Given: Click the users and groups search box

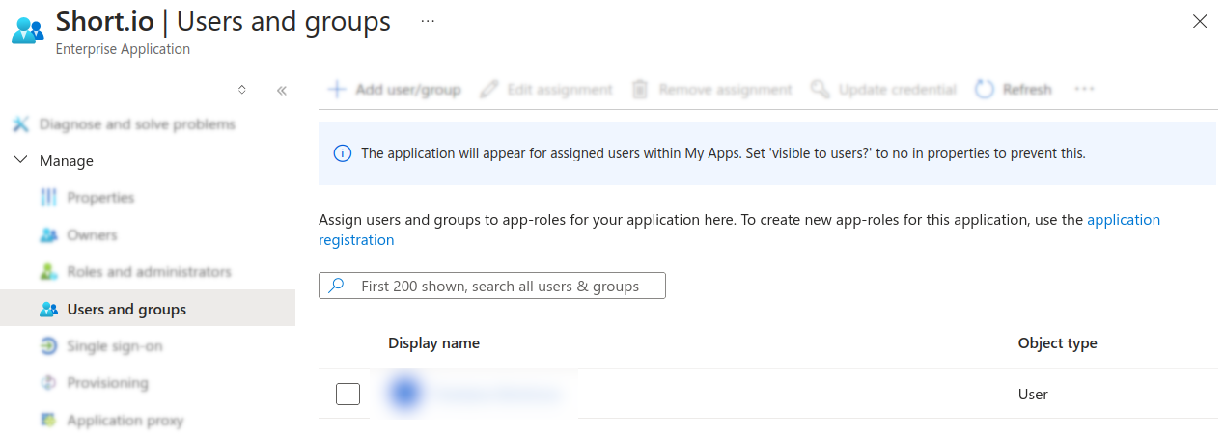Looking at the screenshot, I should 499,287.
